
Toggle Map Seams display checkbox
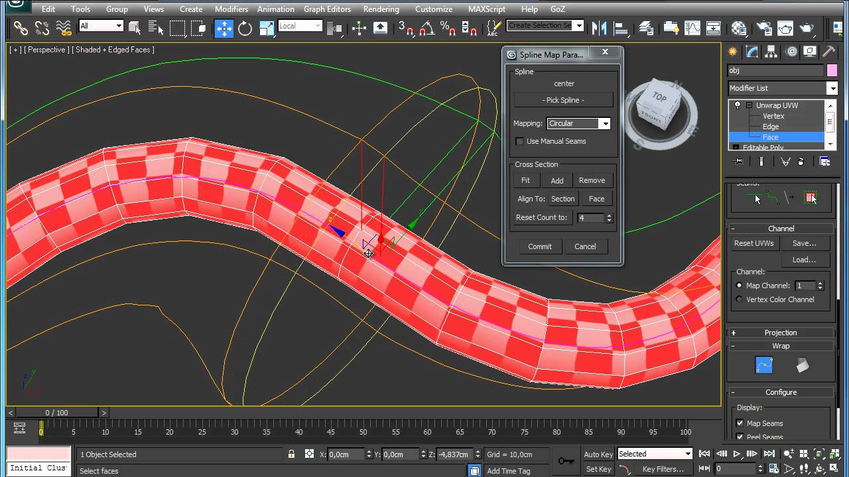pos(740,423)
